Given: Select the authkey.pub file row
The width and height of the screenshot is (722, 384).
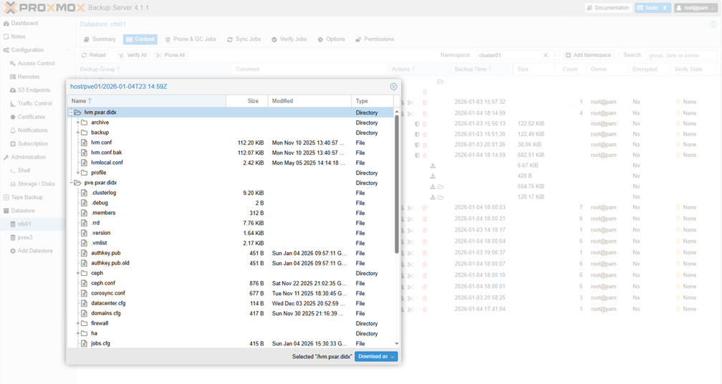Looking at the screenshot, I should click(231, 253).
